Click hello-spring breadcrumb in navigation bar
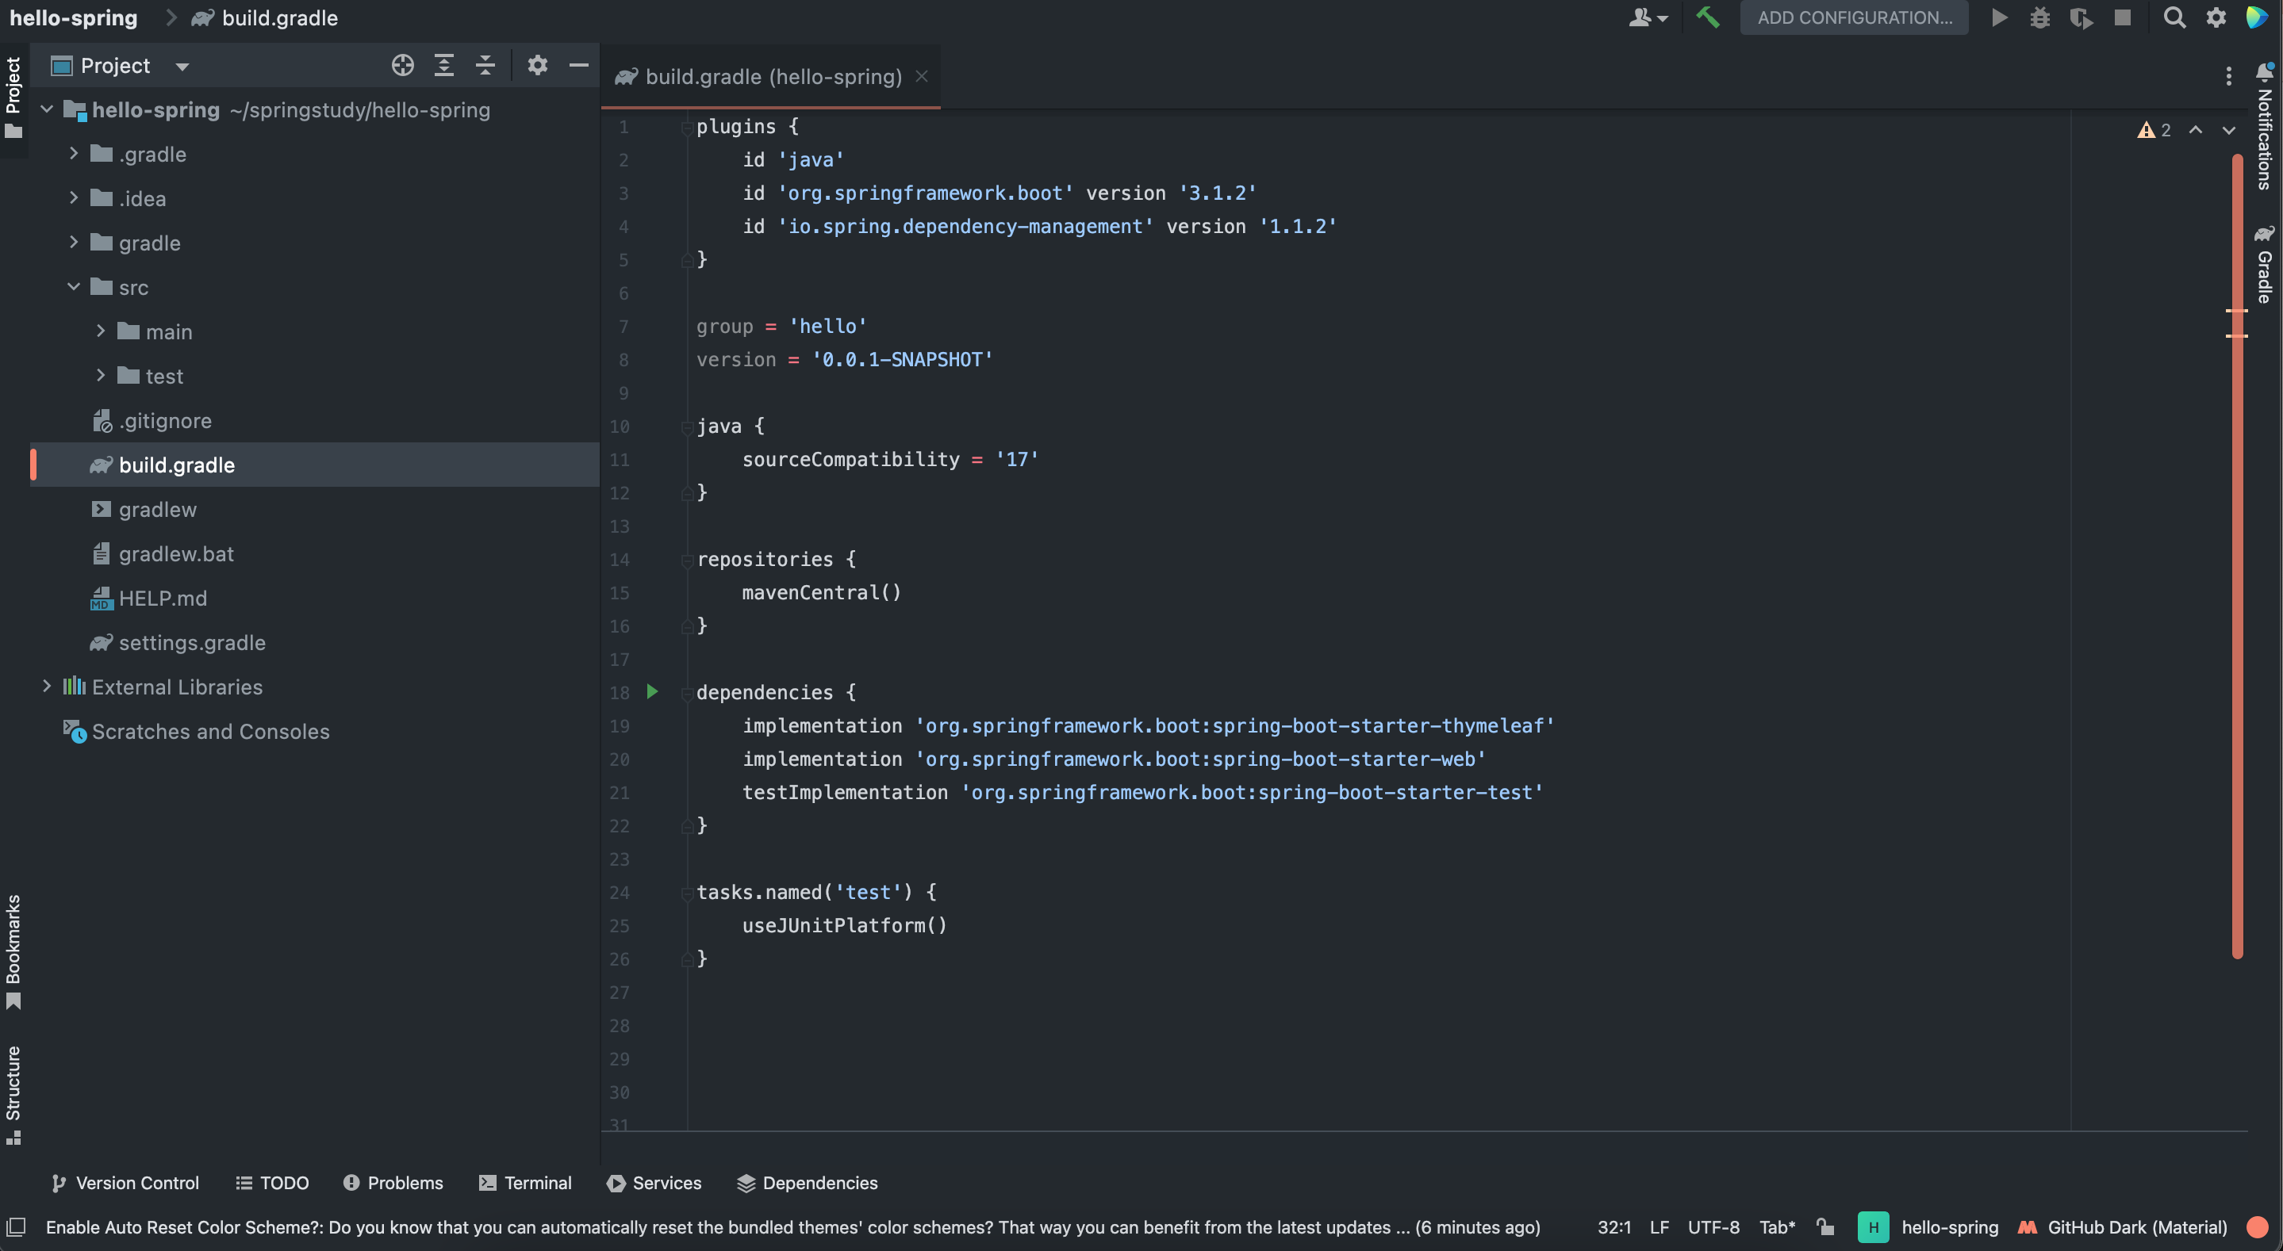The height and width of the screenshot is (1251, 2283). (74, 17)
